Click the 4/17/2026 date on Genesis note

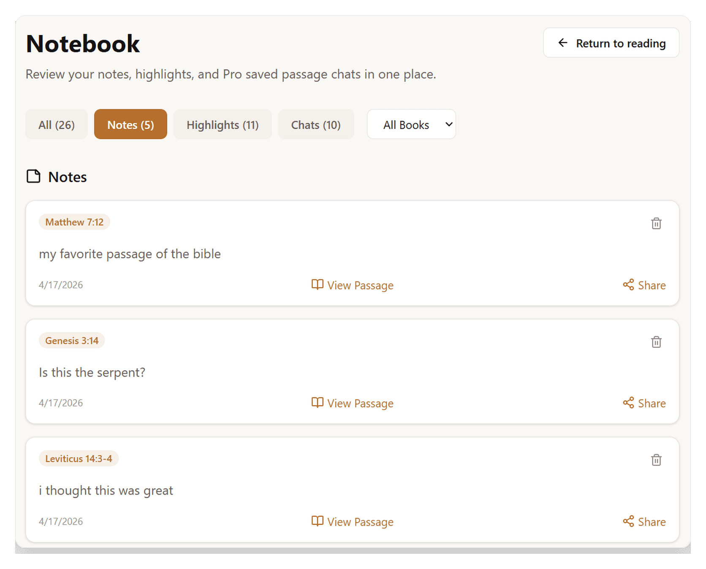[61, 403]
